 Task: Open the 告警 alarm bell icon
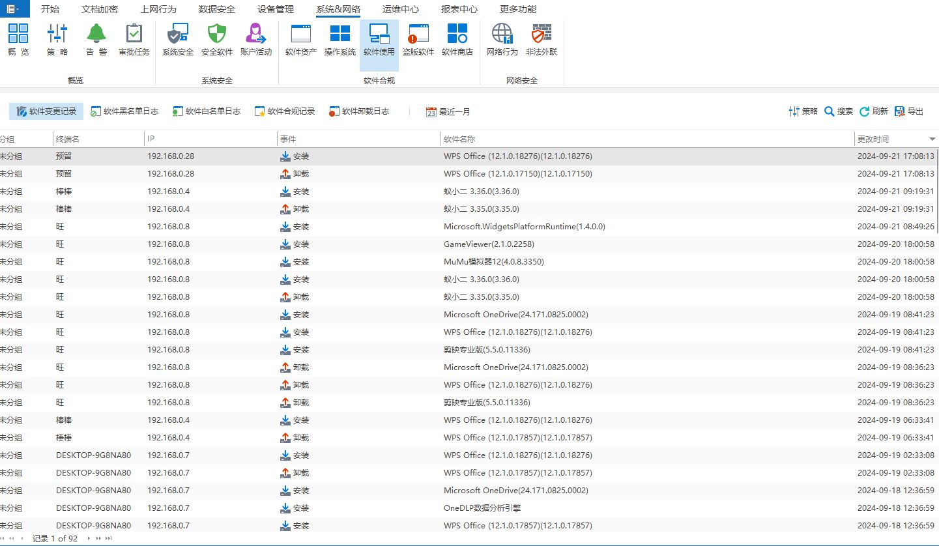click(x=96, y=40)
